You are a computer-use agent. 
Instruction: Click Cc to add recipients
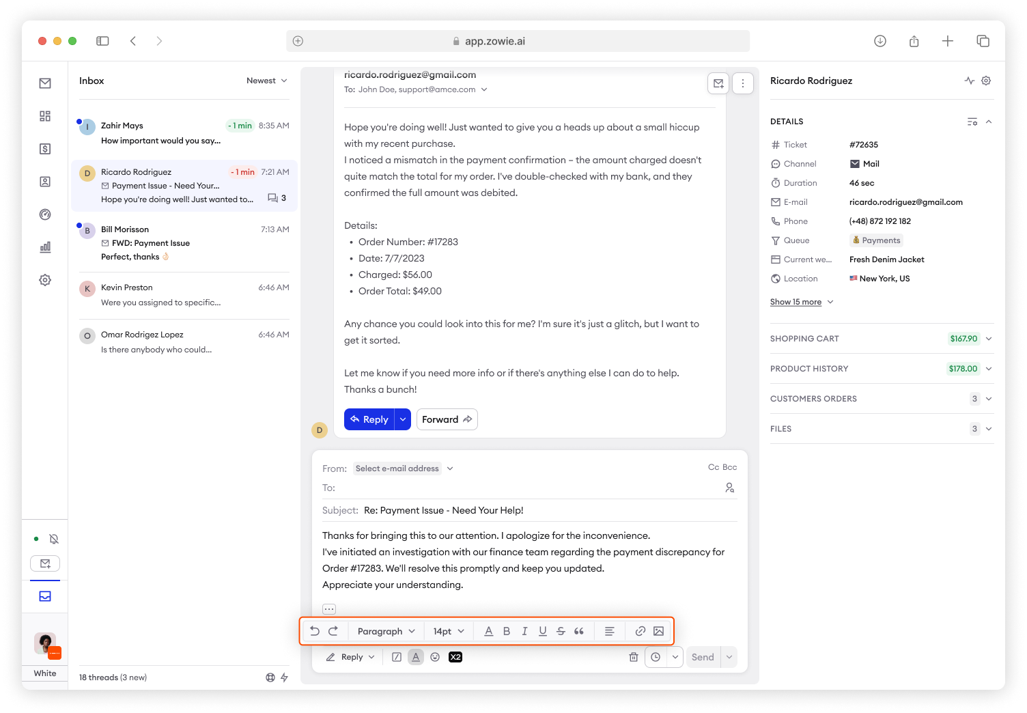(714, 467)
